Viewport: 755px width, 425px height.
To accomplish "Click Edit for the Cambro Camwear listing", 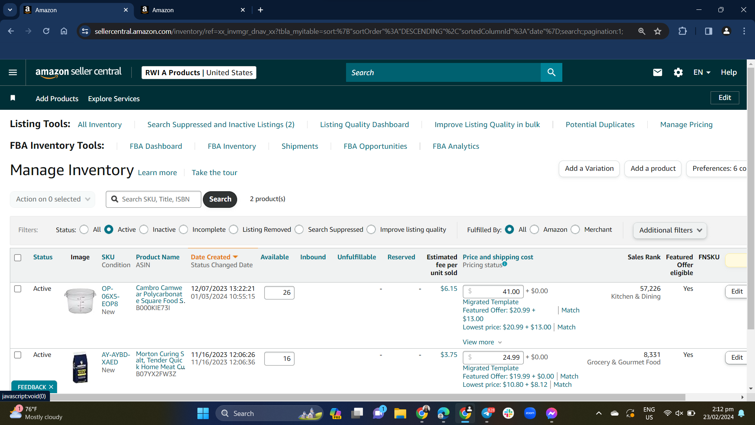I will pyautogui.click(x=736, y=291).
